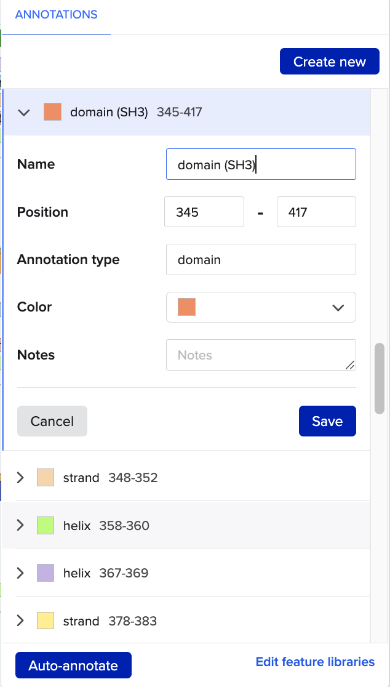Expand the helix 358-360 annotation
390x687 pixels.
20,525
